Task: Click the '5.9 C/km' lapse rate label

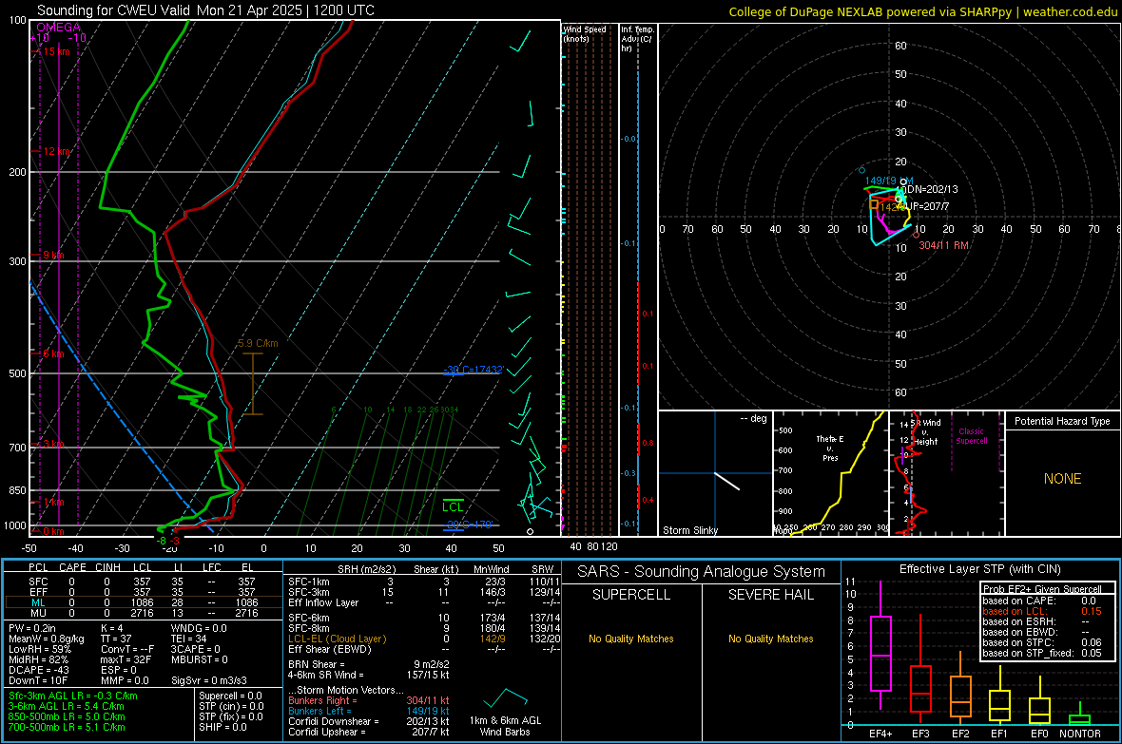Action: tap(258, 343)
